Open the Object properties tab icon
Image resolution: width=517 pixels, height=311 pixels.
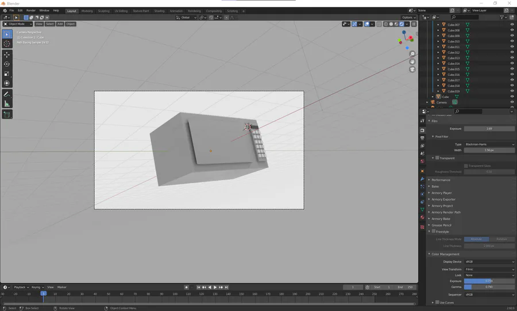[422, 171]
